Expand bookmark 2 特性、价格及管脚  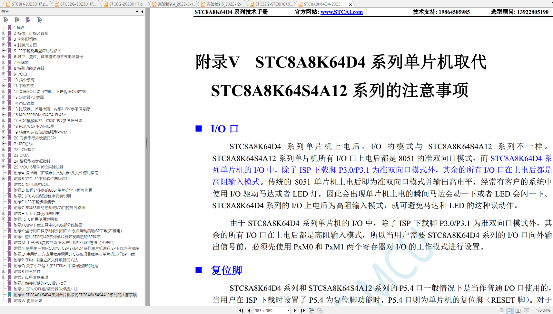point(4,33)
